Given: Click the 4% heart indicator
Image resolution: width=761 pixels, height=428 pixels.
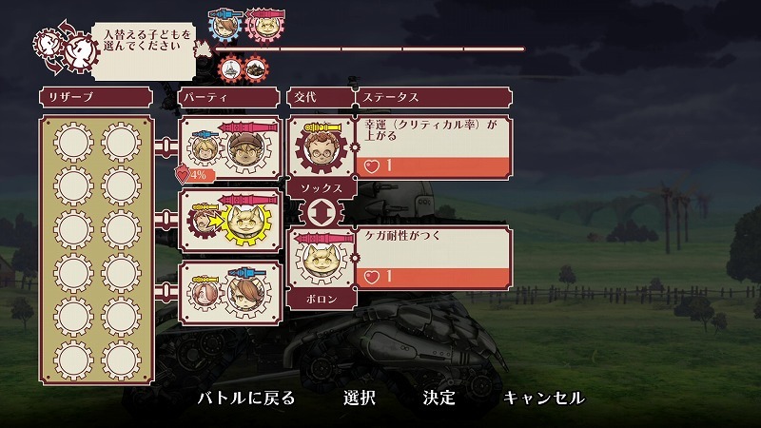Looking at the screenshot, I should click(x=196, y=175).
